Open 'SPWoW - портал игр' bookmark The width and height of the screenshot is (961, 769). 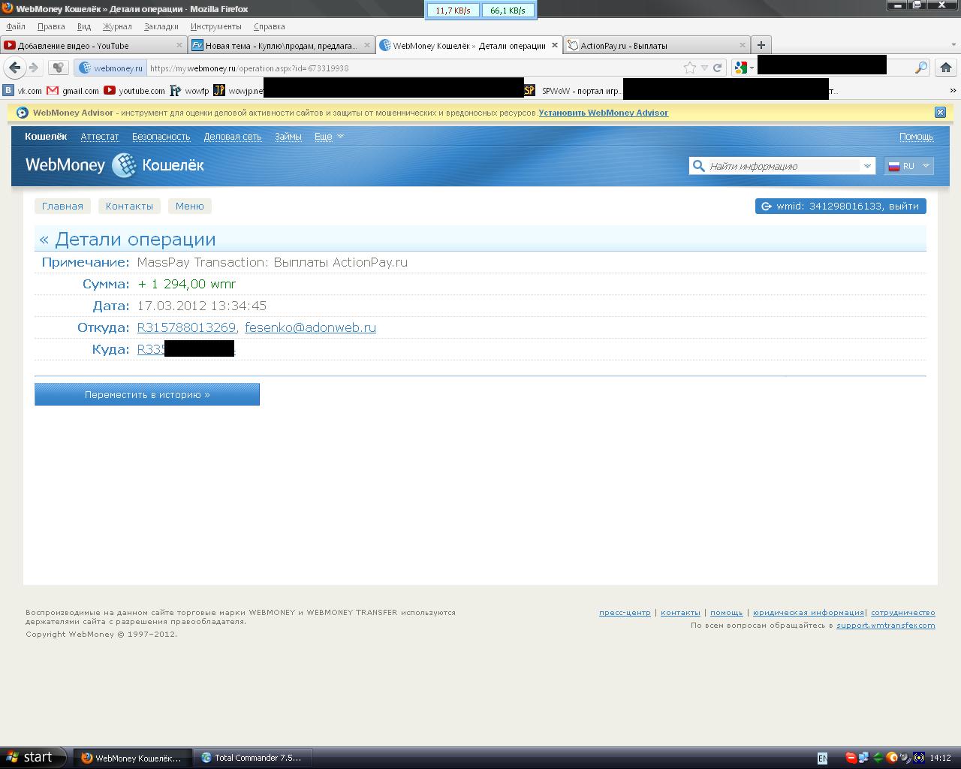(573, 90)
